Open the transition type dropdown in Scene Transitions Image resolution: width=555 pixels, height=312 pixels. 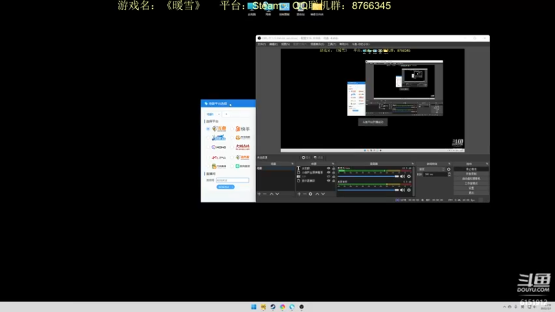431,169
